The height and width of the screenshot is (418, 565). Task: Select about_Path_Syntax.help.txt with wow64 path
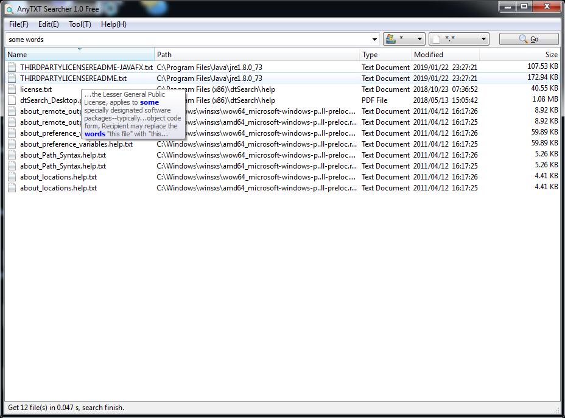tap(63, 155)
